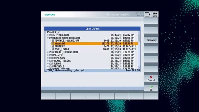Click the 27008 file size value

(106, 49)
